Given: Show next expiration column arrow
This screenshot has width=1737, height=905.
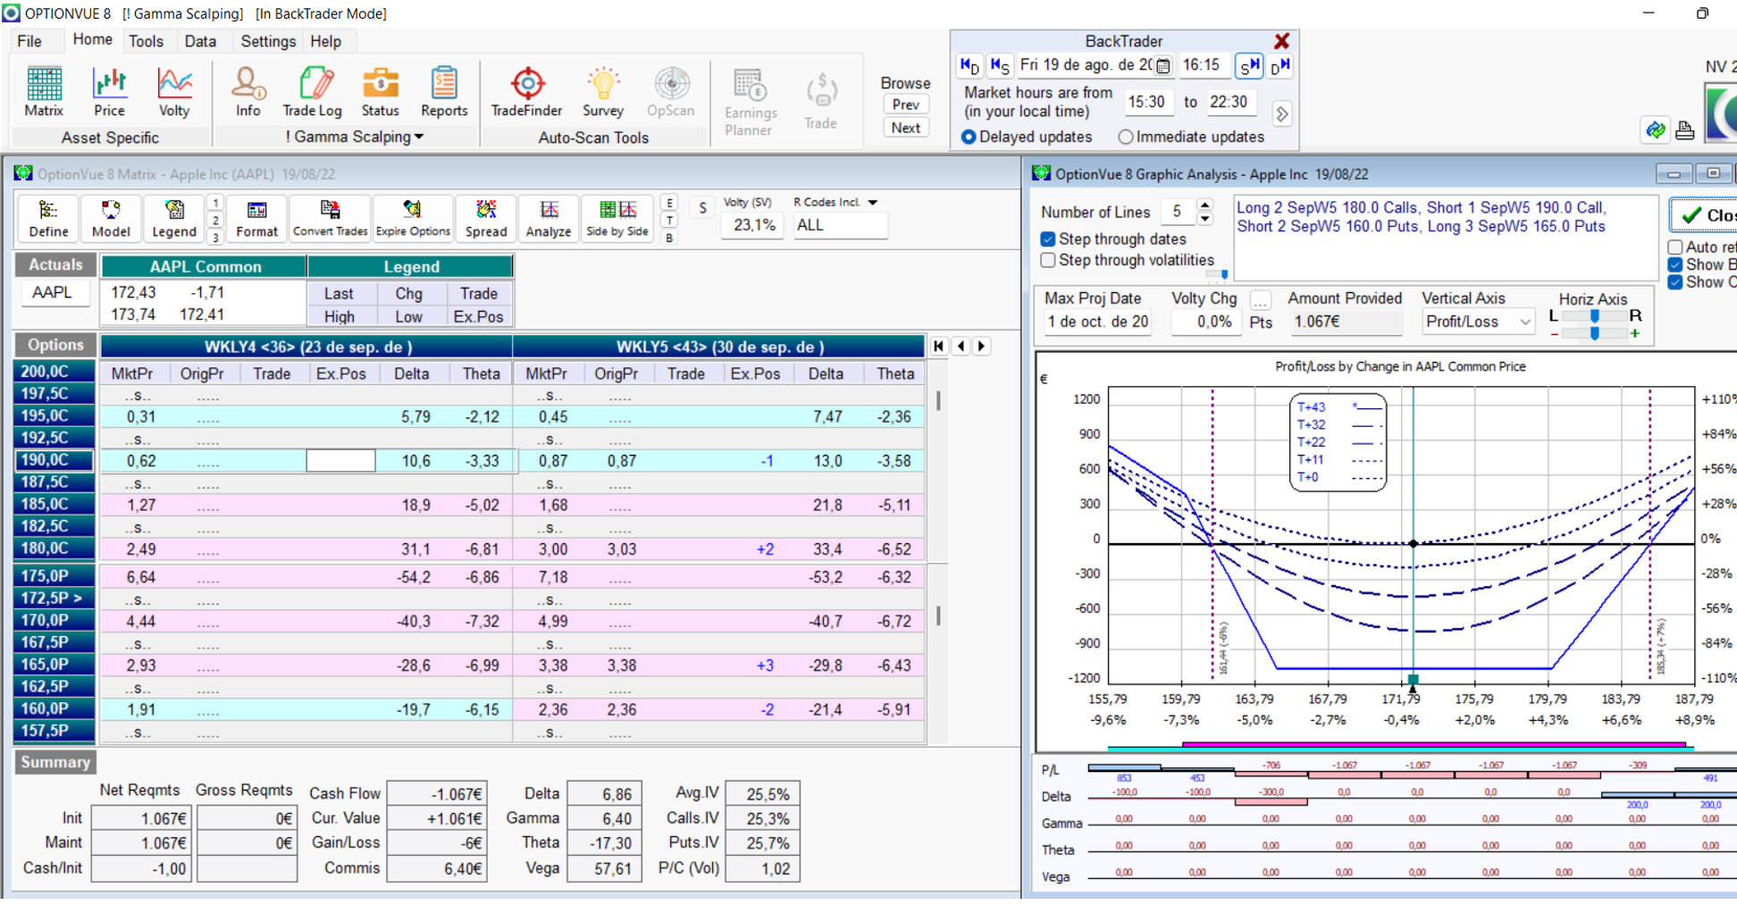Looking at the screenshot, I should pyautogui.click(x=982, y=346).
